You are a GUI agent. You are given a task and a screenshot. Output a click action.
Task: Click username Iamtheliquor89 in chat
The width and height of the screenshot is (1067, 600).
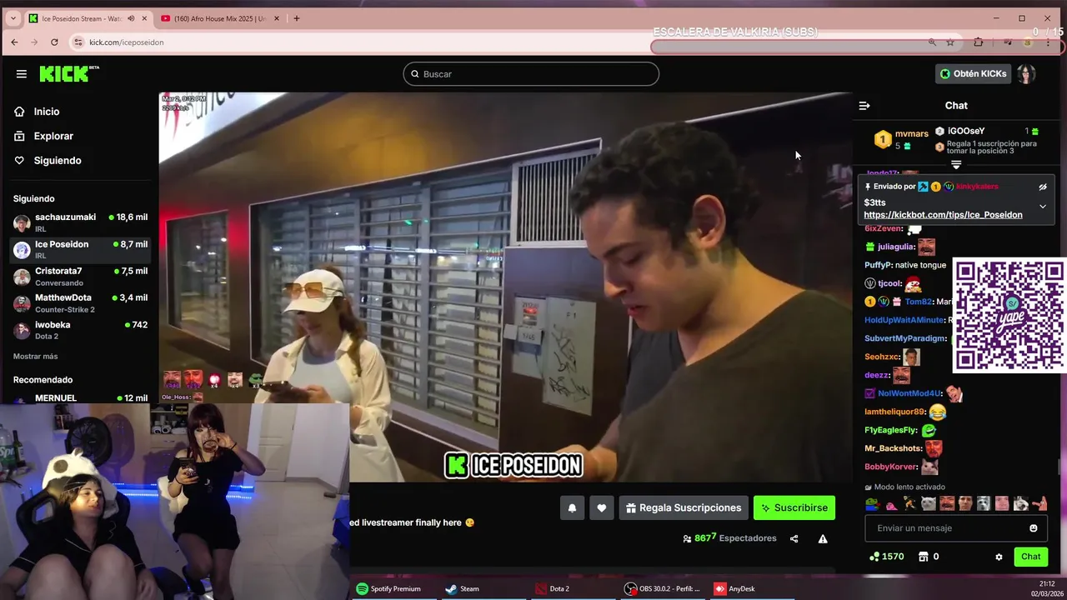pos(894,412)
